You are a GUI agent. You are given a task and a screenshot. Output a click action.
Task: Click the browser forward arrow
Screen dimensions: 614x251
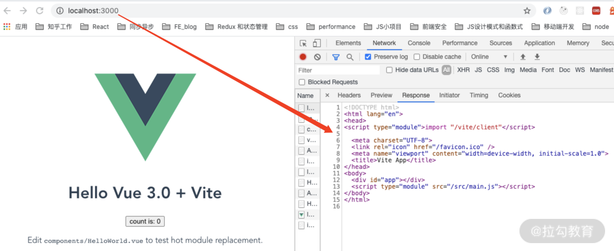[23, 10]
